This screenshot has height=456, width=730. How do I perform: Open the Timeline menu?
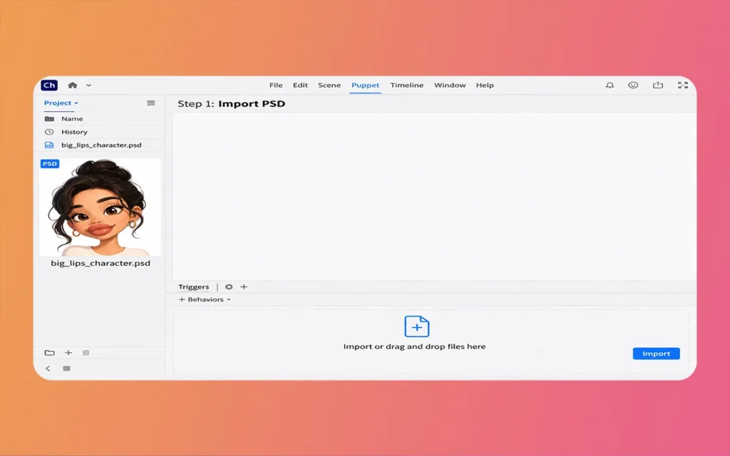tap(406, 85)
